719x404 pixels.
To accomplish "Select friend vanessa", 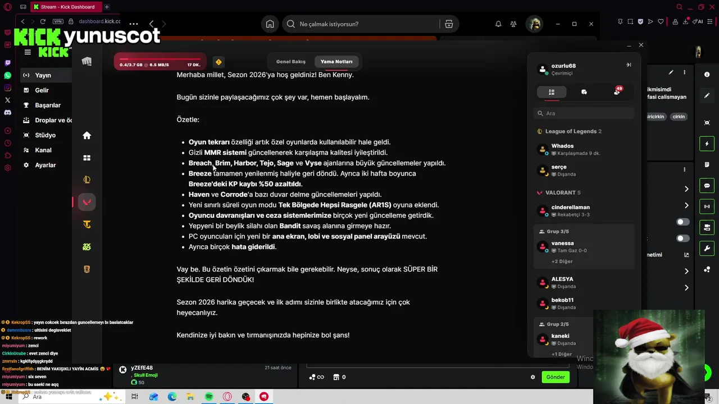I will point(584,246).
